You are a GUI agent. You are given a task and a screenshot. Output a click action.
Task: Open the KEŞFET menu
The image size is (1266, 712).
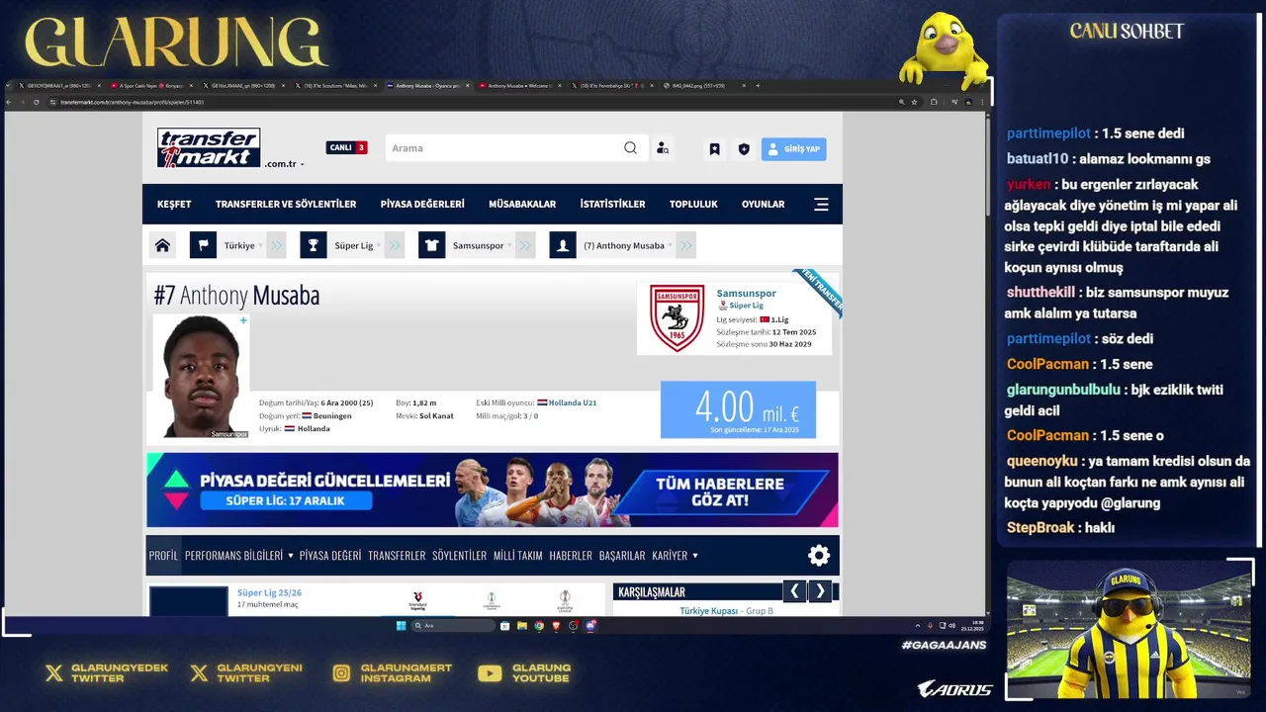pos(174,204)
